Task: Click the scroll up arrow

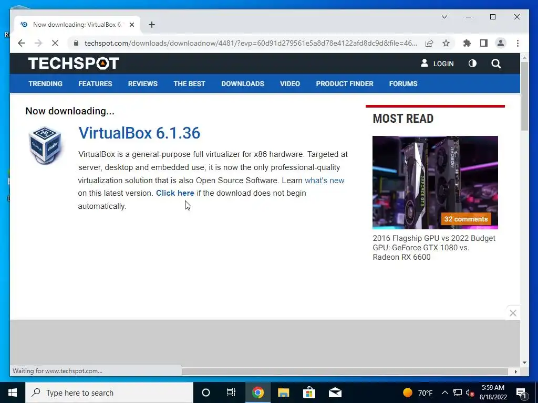Action: (525, 58)
